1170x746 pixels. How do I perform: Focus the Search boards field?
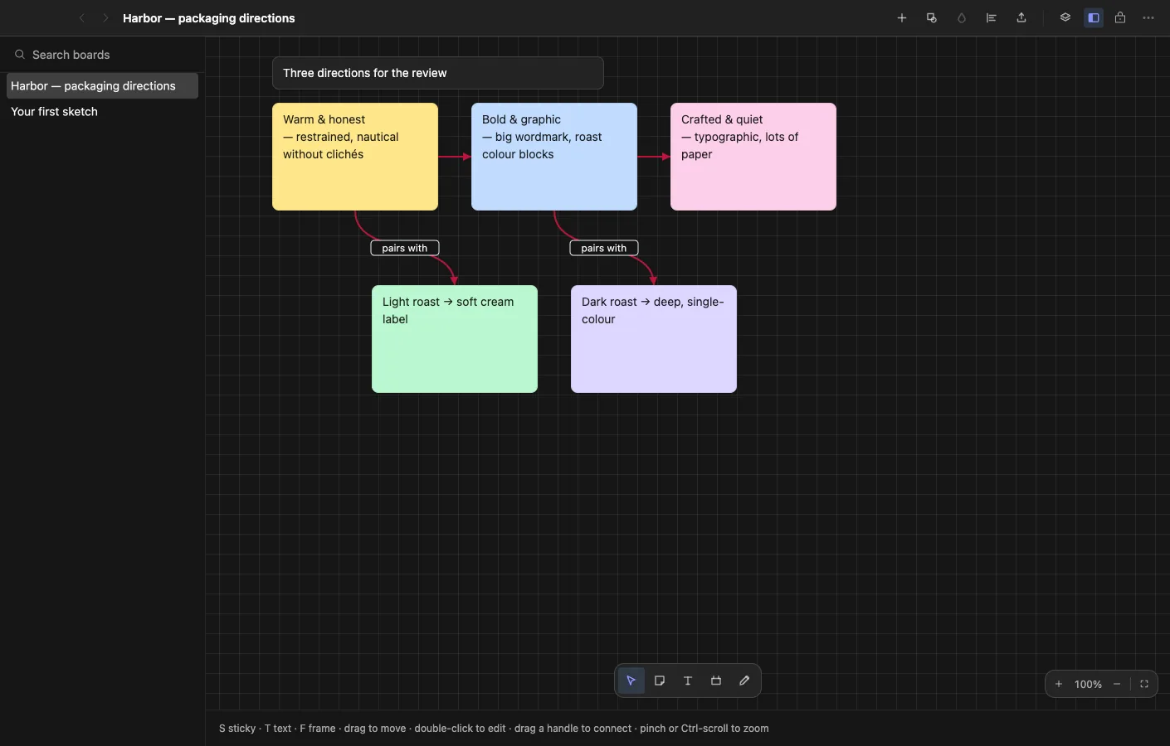coord(102,55)
